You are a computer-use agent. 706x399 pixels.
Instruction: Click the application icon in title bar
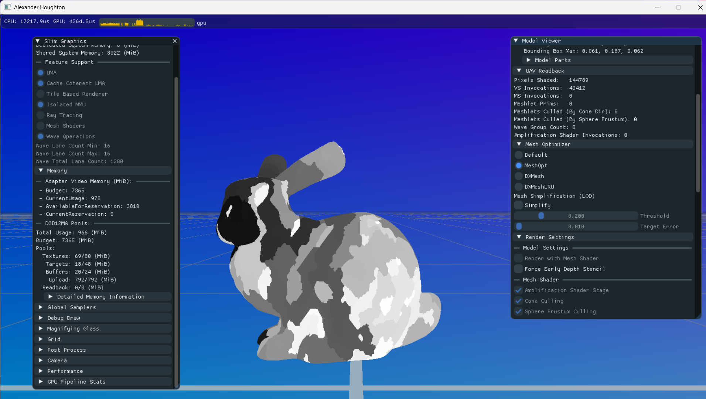pos(7,7)
